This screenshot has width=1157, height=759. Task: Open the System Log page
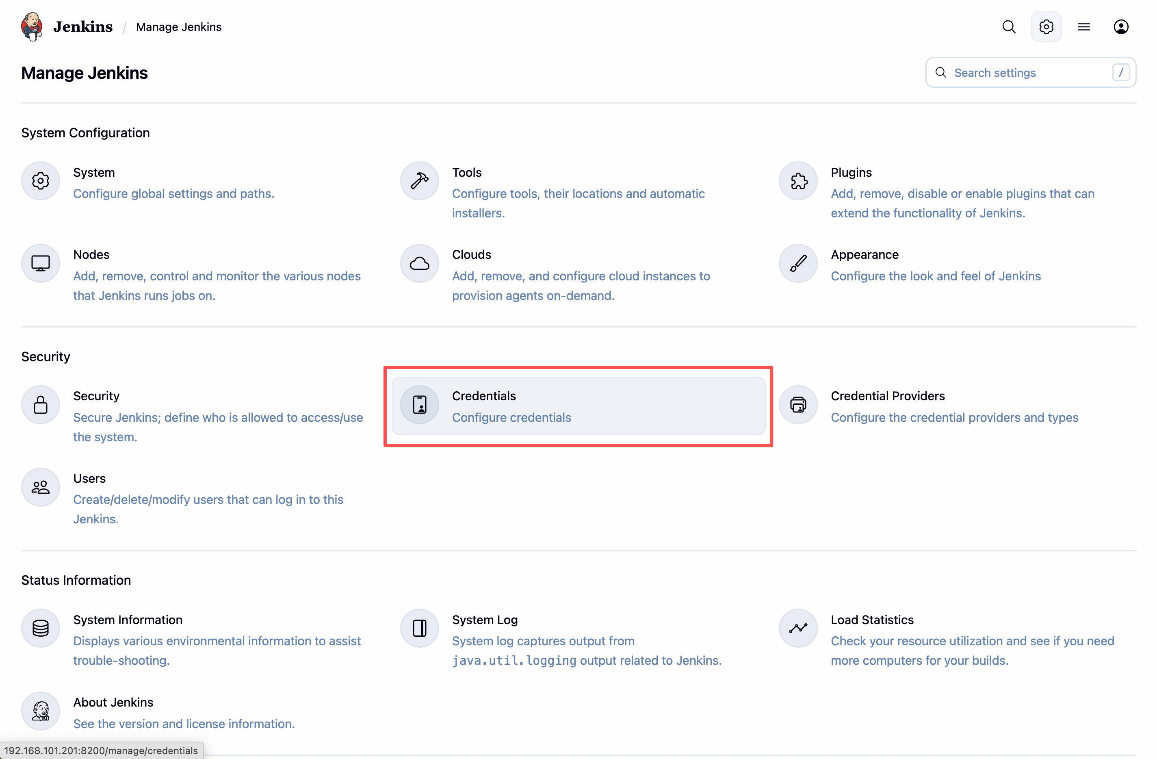click(x=484, y=620)
